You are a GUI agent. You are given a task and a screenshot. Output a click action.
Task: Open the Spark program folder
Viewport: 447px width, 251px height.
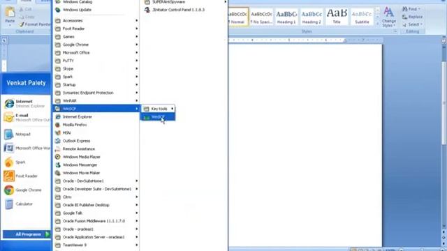pos(96,77)
